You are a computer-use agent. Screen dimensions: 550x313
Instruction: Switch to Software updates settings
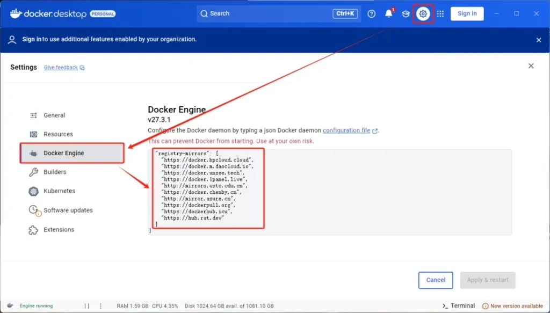[x=68, y=210]
